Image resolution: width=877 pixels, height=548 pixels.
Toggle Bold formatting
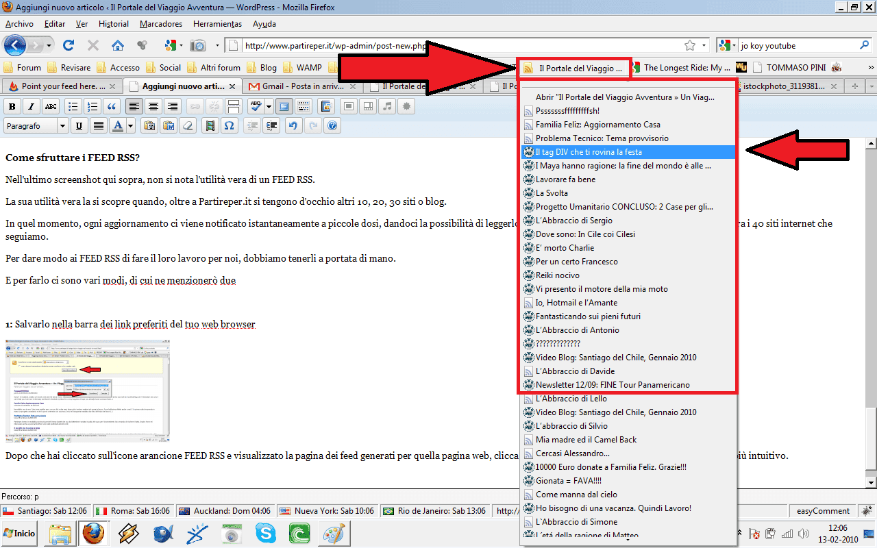[12, 106]
